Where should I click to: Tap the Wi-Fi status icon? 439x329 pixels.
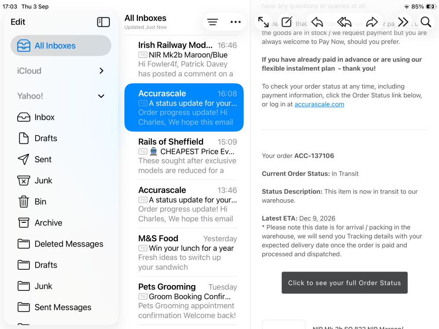pyautogui.click(x=407, y=7)
